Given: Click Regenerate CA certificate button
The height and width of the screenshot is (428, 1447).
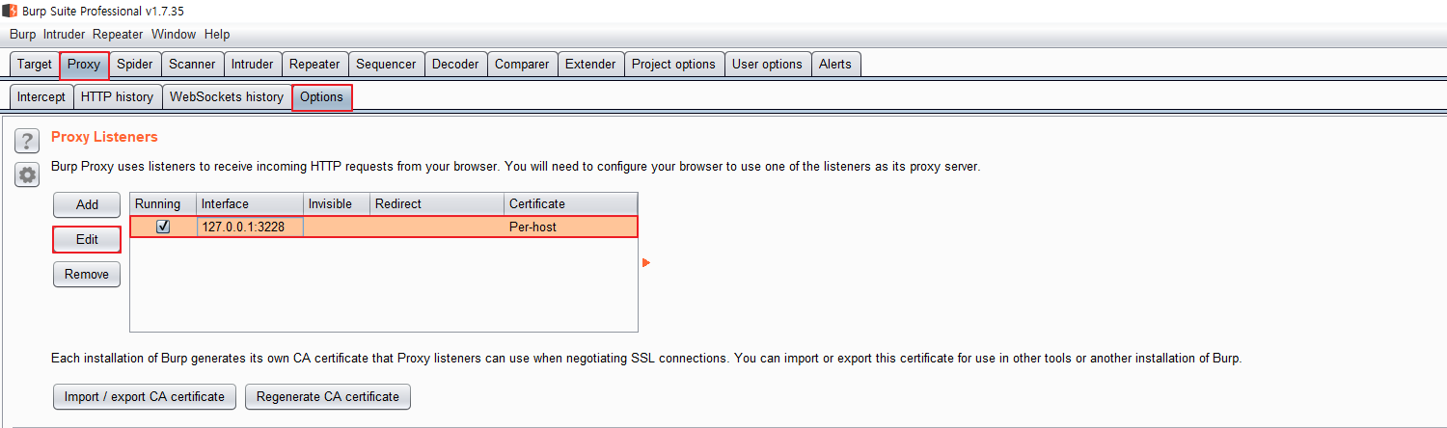Looking at the screenshot, I should [x=328, y=396].
